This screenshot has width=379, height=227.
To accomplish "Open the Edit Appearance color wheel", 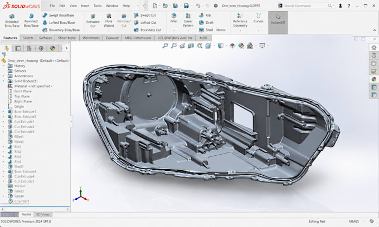I will tap(241, 46).
